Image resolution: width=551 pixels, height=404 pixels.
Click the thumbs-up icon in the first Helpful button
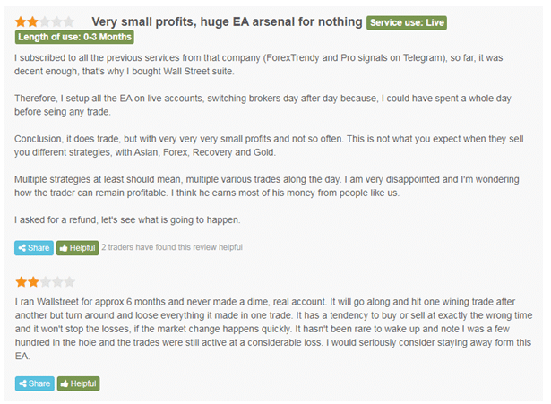click(64, 248)
